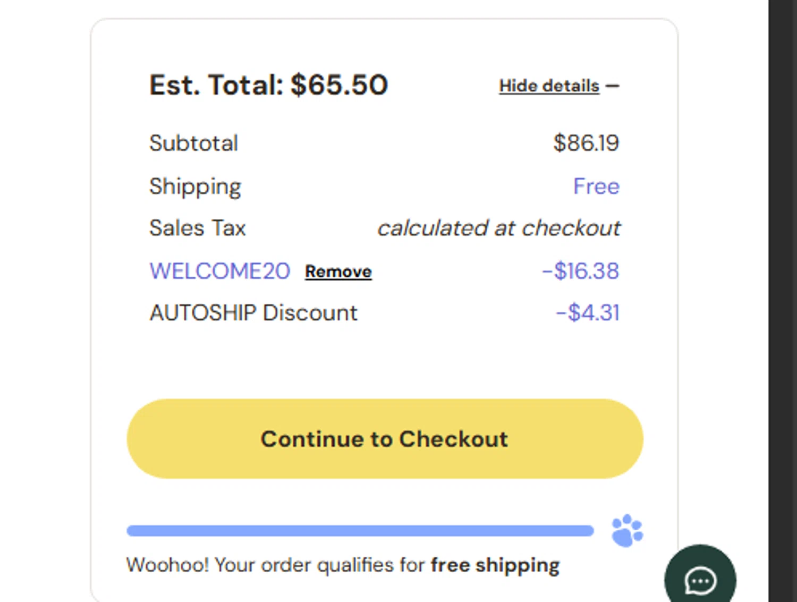Click the free shipping progress bar
The width and height of the screenshot is (797, 602).
point(360,530)
